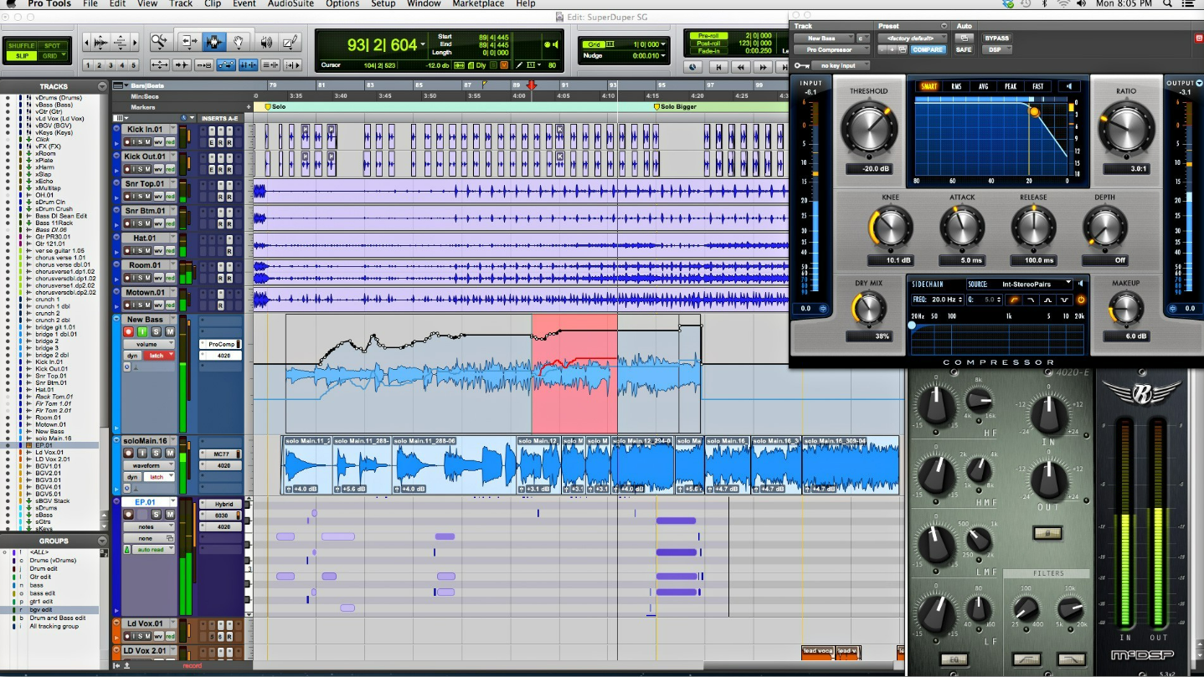Open the Track menu
Screen dimensions: 1204x677
[x=181, y=4]
